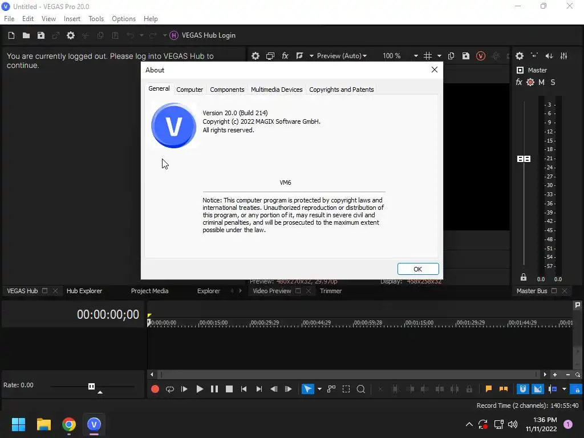Select the Selection Edit tool dashed rectangle

pos(346,389)
